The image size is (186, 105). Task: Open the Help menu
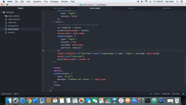(x=72, y=1)
